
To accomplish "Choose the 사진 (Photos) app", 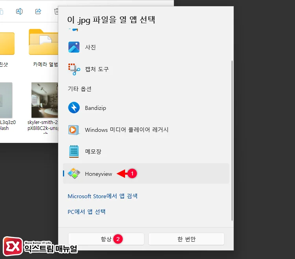I will (x=146, y=47).
